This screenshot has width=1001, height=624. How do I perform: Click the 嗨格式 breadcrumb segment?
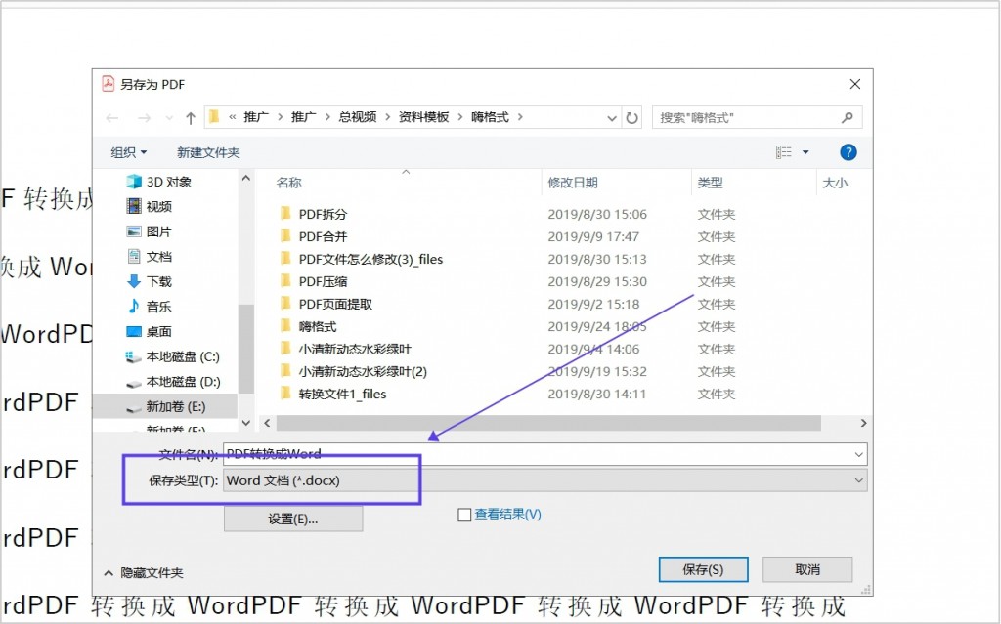point(491,117)
